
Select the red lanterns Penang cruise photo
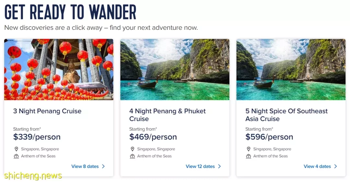pos(59,69)
